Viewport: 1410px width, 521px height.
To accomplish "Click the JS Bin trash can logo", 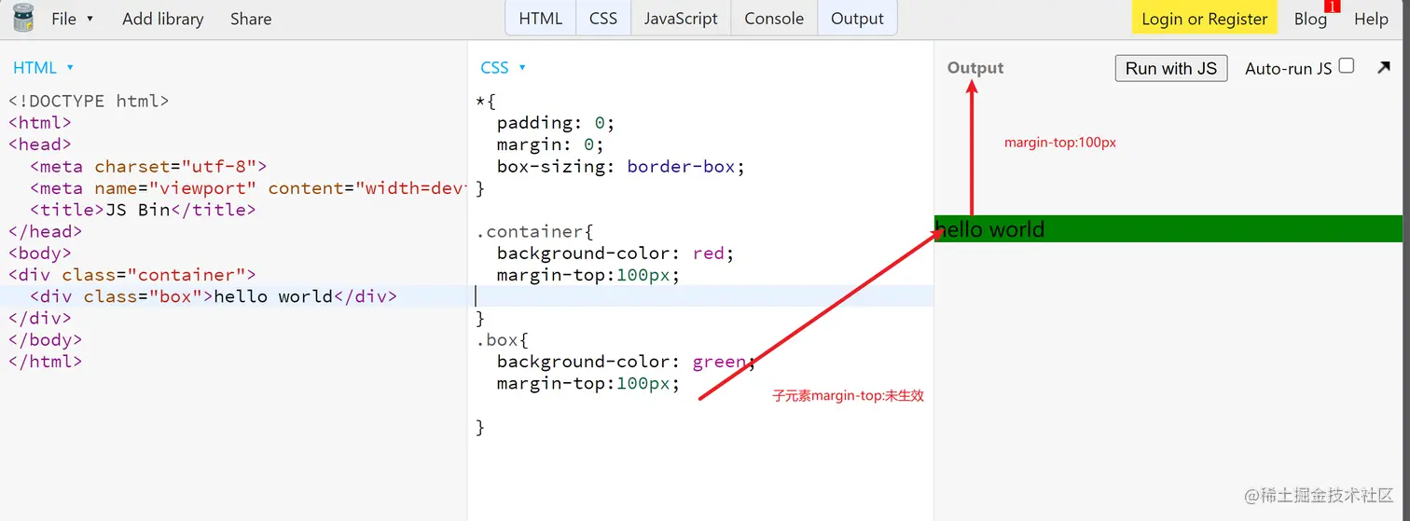I will (x=23, y=19).
